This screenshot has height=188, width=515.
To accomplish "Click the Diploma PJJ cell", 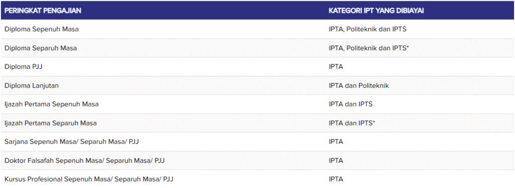I will point(23,67).
